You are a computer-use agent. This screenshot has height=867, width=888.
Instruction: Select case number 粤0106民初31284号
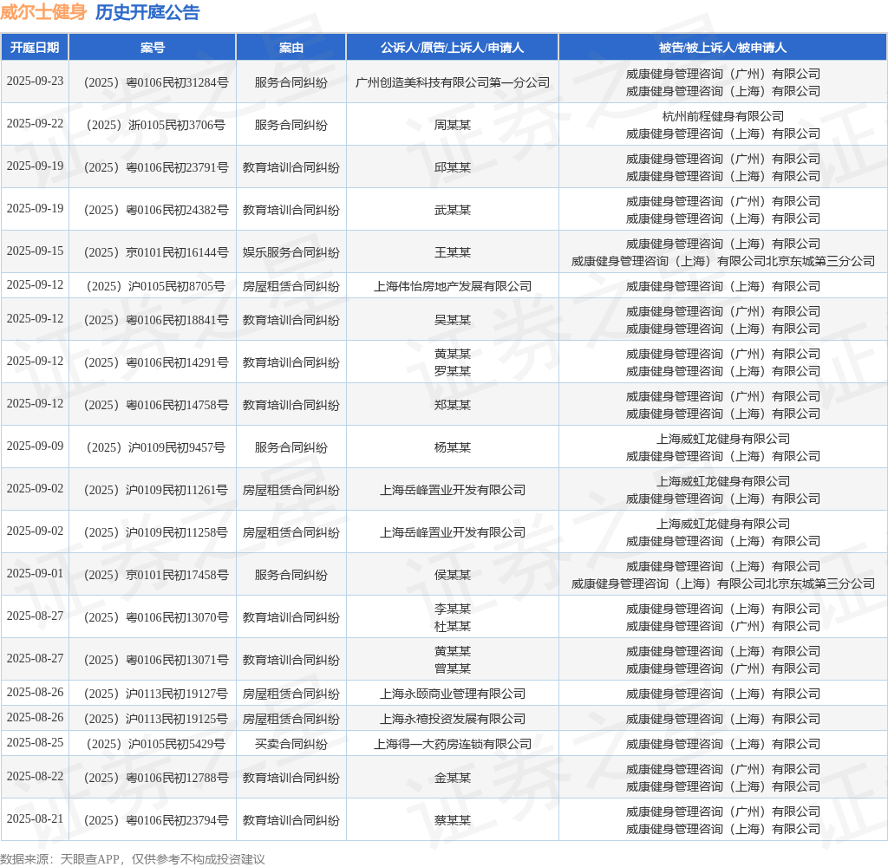point(156,82)
